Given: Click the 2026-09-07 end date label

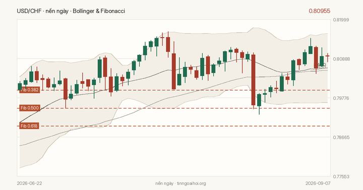Looking at the screenshot, I should pos(318,183).
